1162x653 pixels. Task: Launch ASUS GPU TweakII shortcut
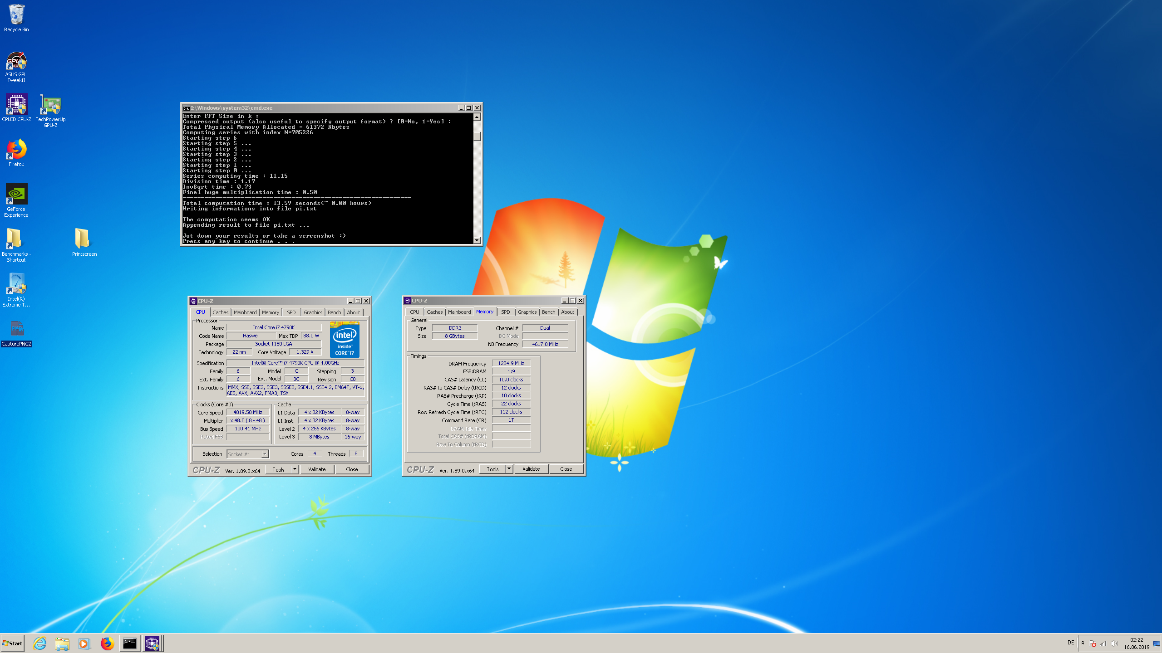tap(16, 66)
